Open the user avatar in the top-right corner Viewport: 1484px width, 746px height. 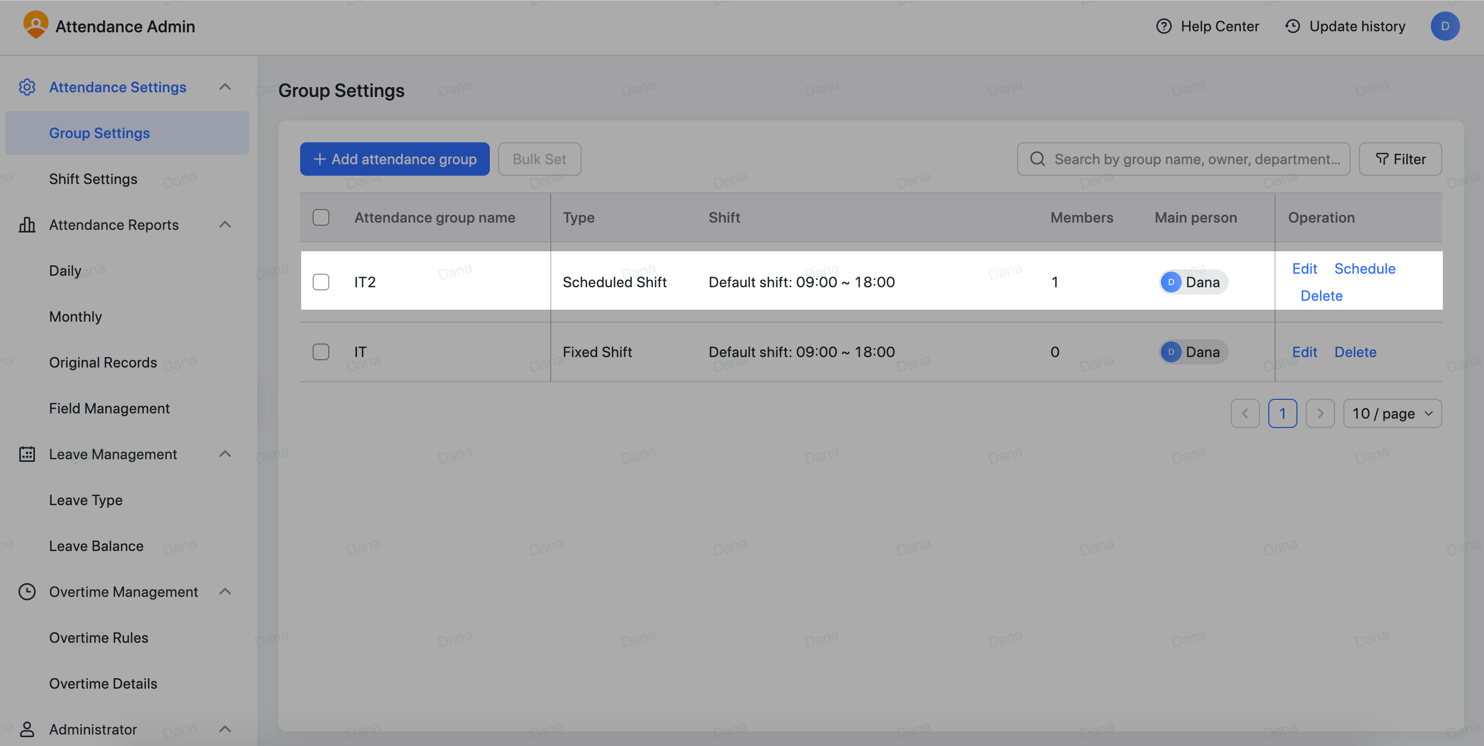(1445, 26)
